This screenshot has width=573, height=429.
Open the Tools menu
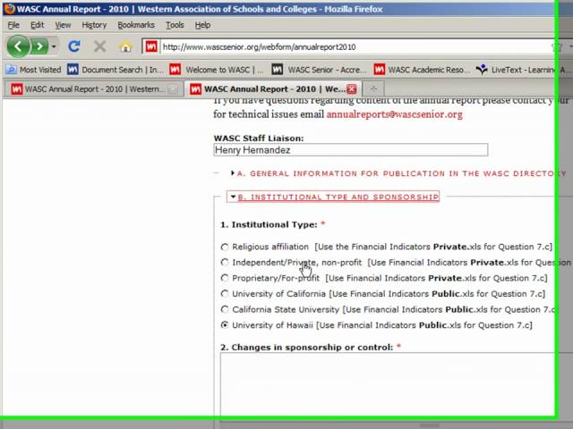coord(175,25)
